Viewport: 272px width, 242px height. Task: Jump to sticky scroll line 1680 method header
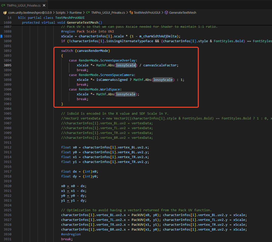62,22
